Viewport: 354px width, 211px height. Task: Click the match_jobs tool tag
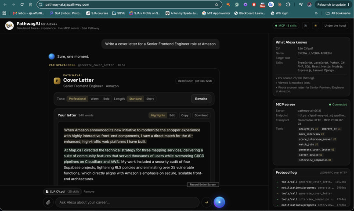point(308,144)
